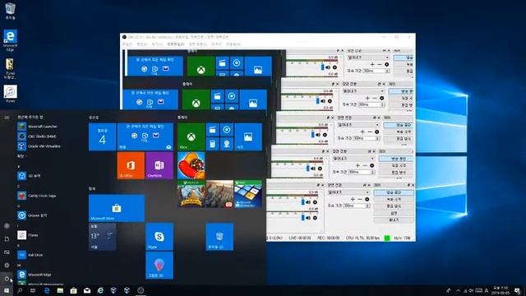Toggle the Start menu hamburger expand button

7,118
